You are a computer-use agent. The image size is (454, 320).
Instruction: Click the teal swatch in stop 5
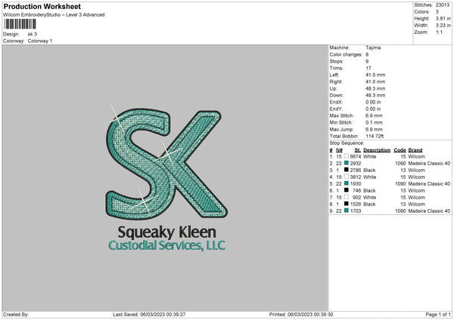pos(347,183)
